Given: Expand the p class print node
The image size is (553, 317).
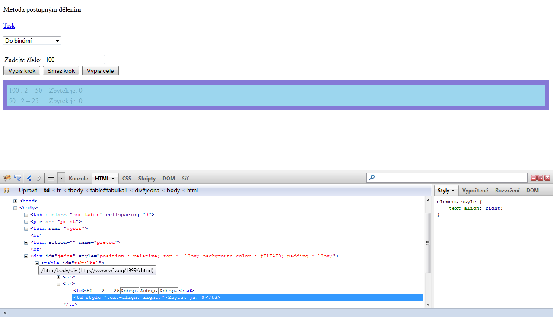Looking at the screenshot, I should coord(26,222).
